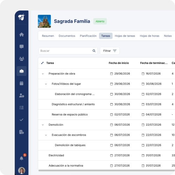Open notifications bell with badge

coord(22,158)
